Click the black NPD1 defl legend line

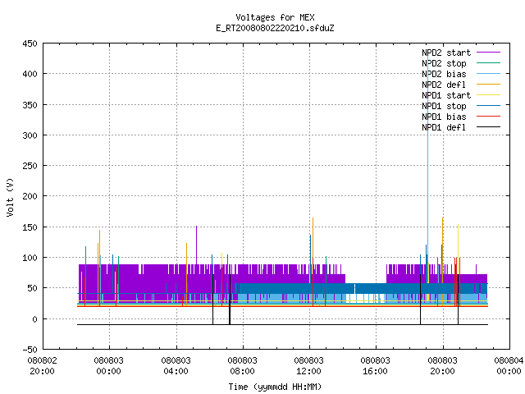pyautogui.click(x=489, y=127)
